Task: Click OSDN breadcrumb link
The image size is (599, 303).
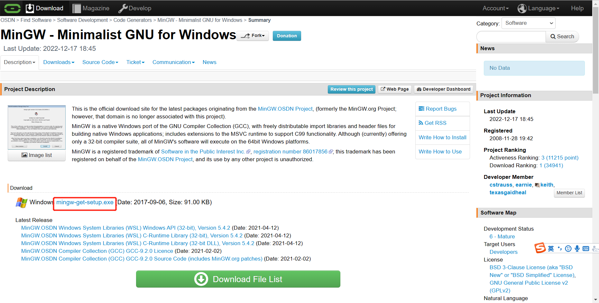Action: point(8,20)
